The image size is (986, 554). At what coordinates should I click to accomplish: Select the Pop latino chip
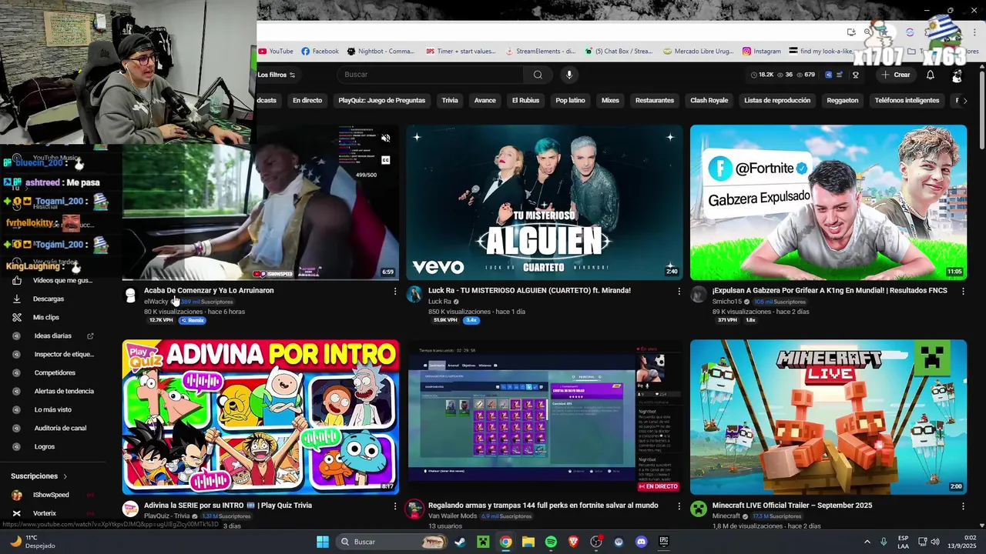[x=571, y=101]
